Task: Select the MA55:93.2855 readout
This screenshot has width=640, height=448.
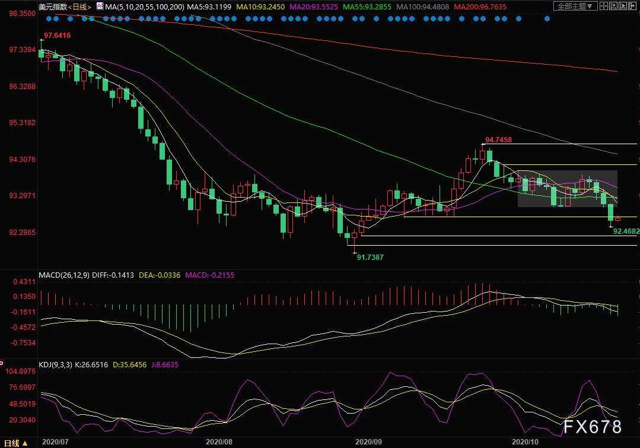Action: (367, 7)
